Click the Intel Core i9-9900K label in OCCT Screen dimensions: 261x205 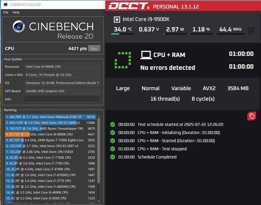[x=146, y=19]
